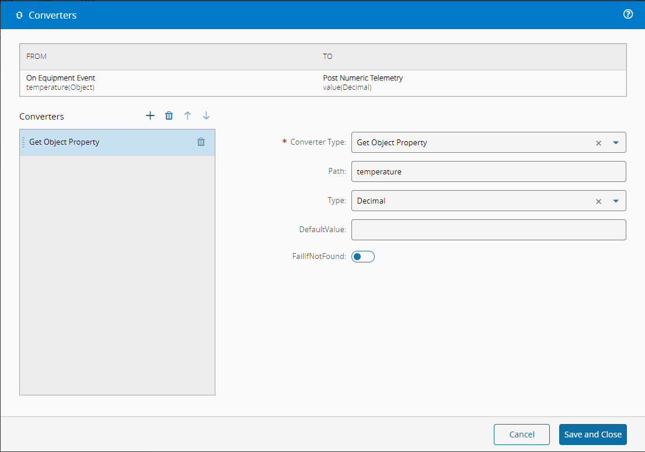Expand the Converter Type dropdown arrow
This screenshot has height=452, width=645.
616,143
